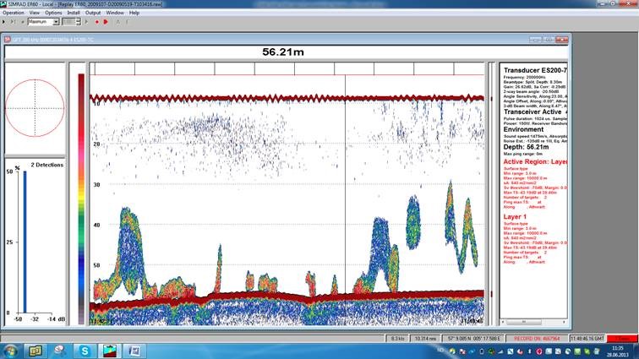Open the View menu
639x359 pixels.
point(34,13)
